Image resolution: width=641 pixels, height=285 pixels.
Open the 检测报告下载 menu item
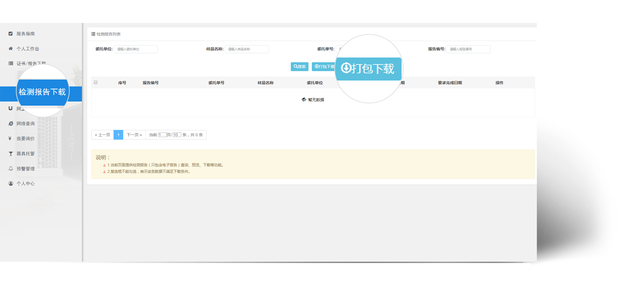(x=42, y=92)
